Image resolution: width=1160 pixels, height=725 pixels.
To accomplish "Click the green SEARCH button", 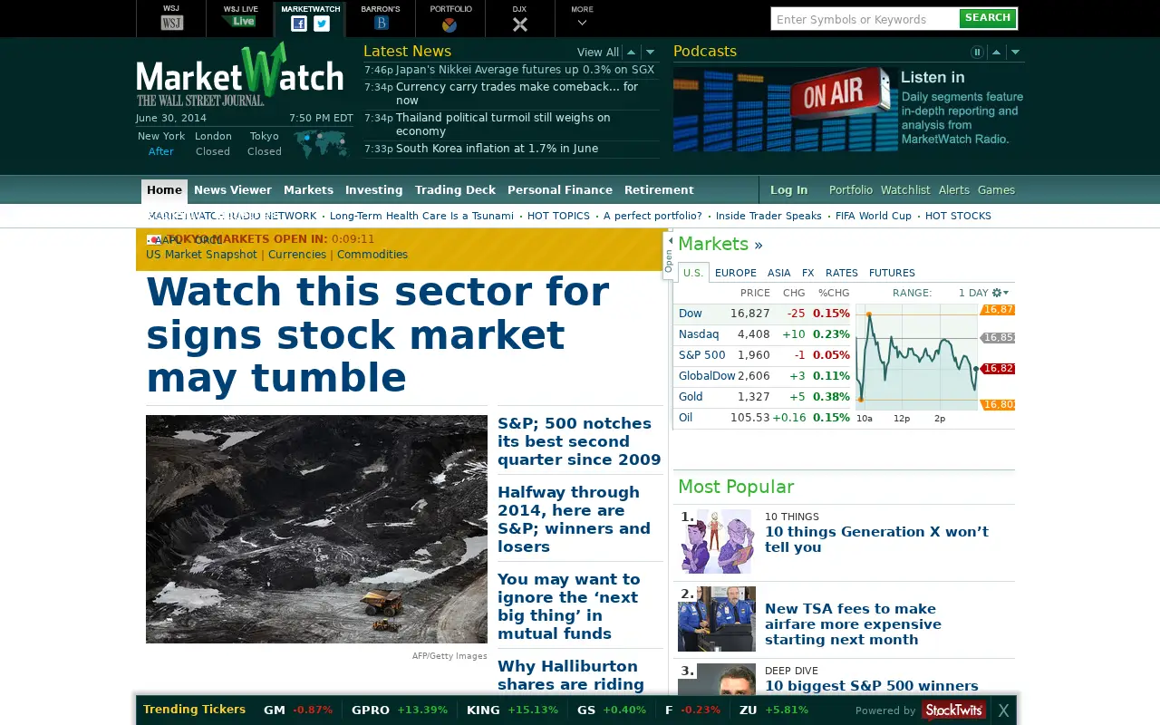I will point(988,18).
